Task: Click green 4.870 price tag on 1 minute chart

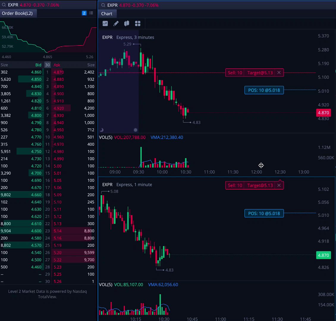Action: tap(323, 255)
